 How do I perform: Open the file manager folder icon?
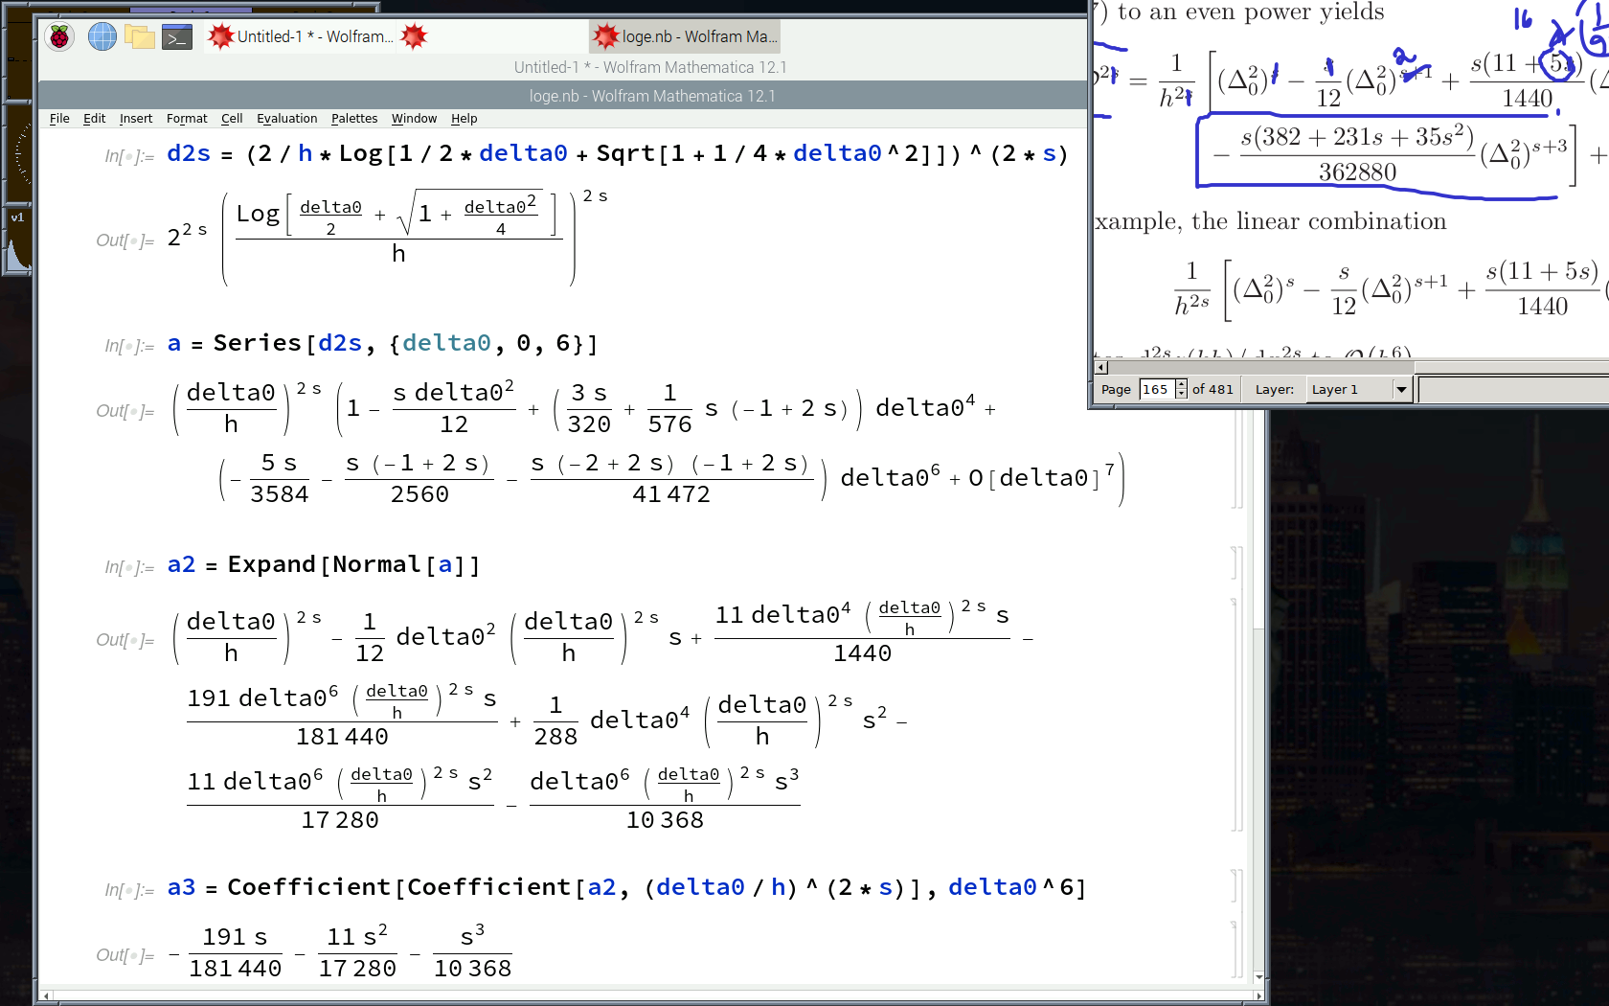tap(140, 36)
